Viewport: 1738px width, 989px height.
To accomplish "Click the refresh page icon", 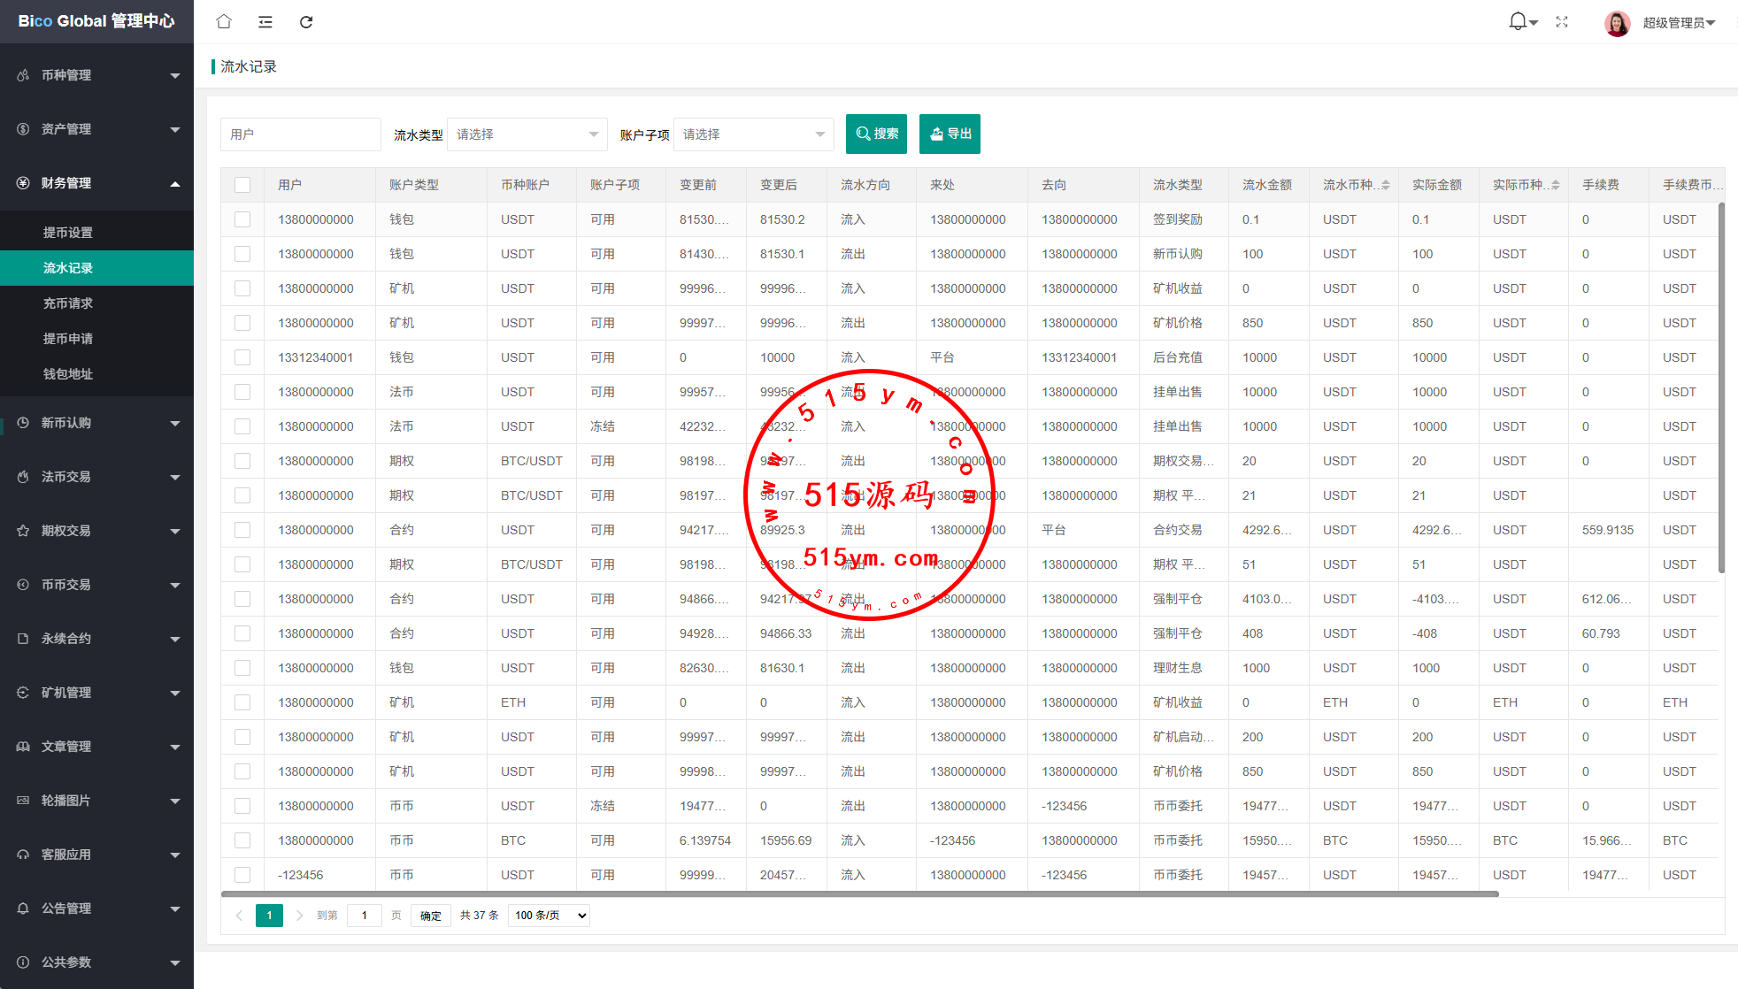I will pyautogui.click(x=306, y=22).
